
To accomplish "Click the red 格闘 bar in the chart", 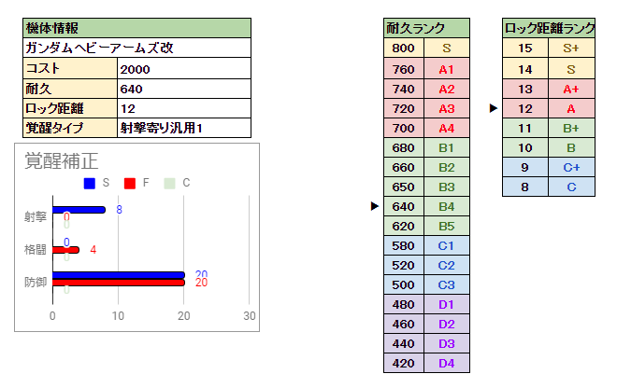I will click(x=65, y=250).
